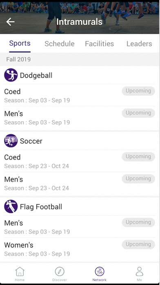This screenshot has height=285, width=160.
Task: Click the Intramurals header title
Action: (79, 22)
